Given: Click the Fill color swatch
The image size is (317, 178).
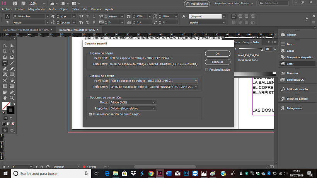Looking at the screenshot, I should (6, 105).
